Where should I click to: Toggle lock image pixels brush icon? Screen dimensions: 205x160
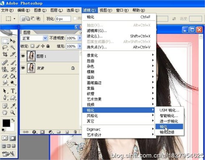tap(38, 46)
